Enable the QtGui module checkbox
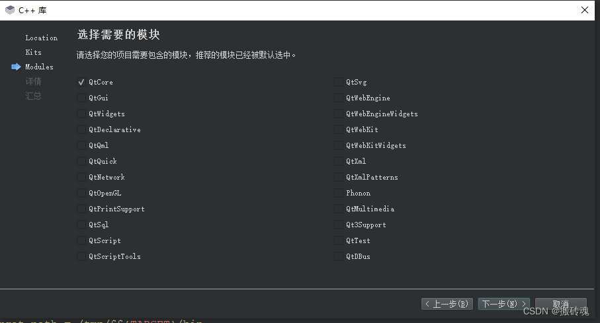Viewport: 600px width, 323px height. pos(81,98)
